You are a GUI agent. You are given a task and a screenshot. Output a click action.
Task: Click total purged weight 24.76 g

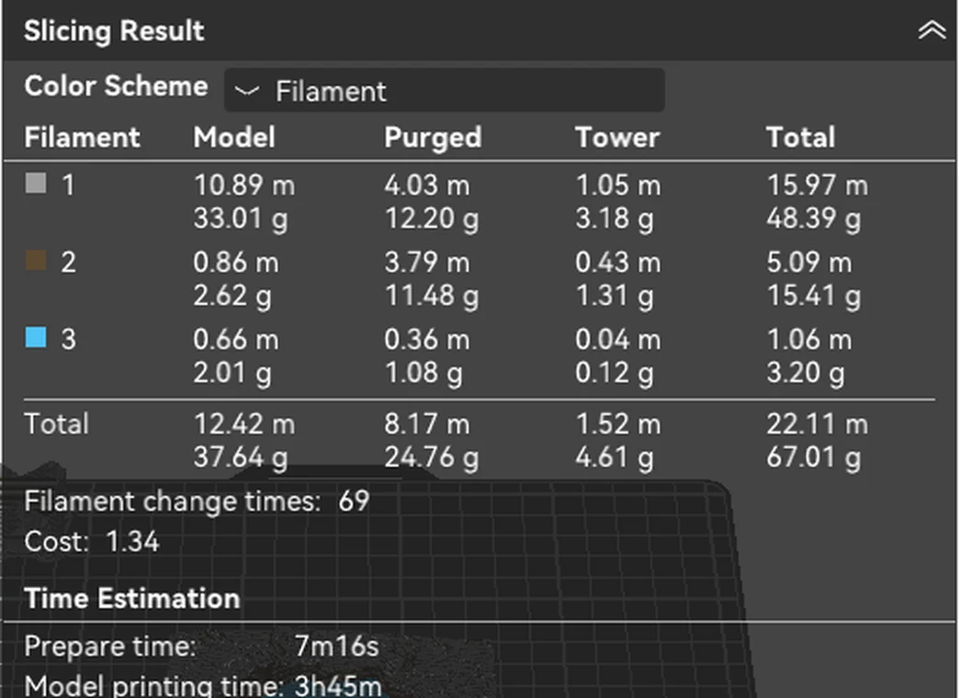pyautogui.click(x=431, y=457)
